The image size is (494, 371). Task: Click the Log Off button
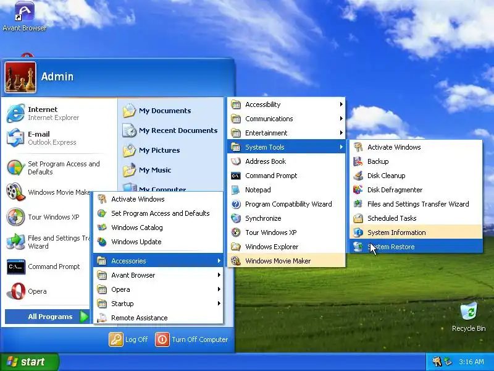coord(128,339)
